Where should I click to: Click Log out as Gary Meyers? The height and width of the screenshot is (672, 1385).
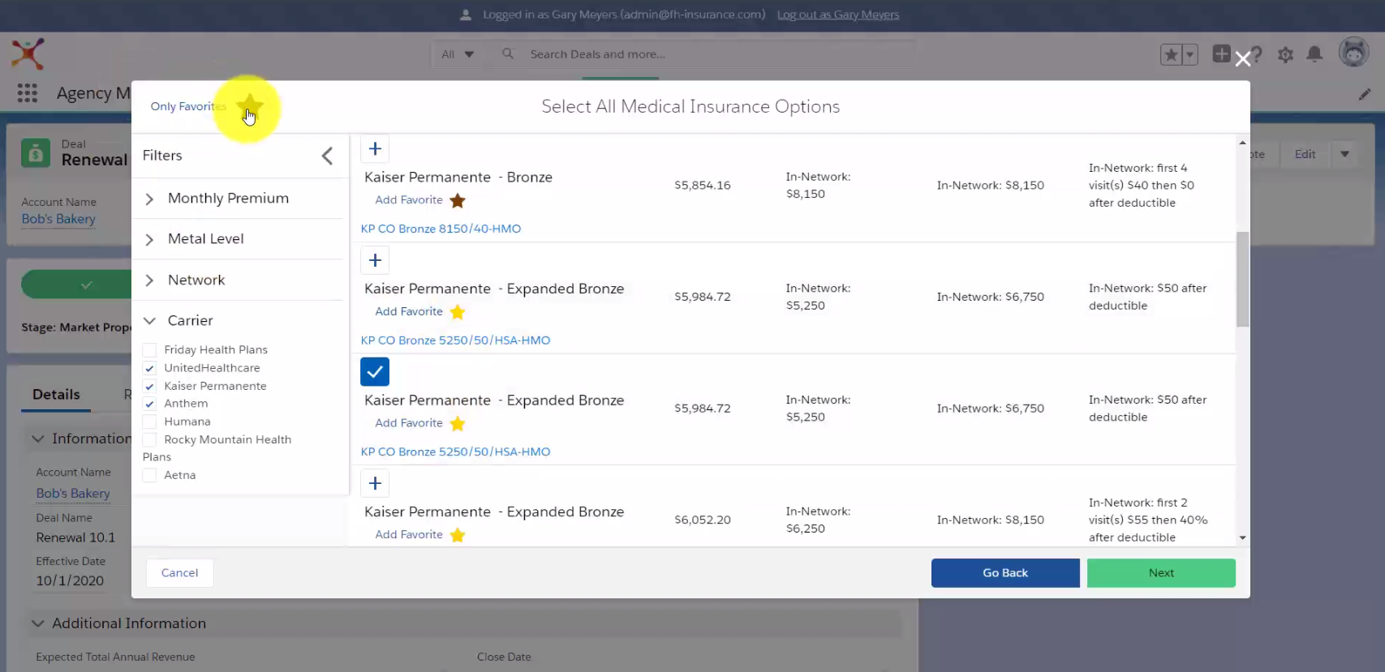[x=838, y=15]
